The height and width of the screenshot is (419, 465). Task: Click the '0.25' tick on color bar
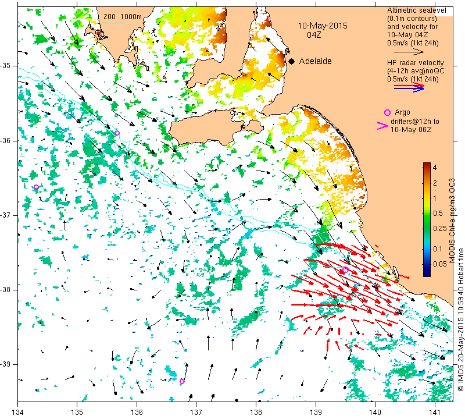[440, 228]
